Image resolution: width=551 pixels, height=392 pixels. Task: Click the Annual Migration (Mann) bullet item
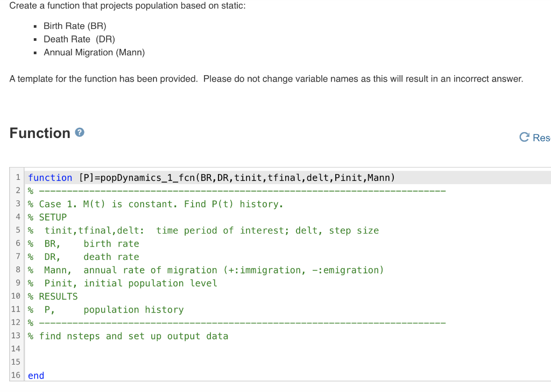click(94, 52)
